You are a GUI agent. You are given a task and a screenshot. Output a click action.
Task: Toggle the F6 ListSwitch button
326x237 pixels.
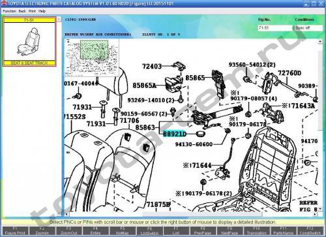point(149,230)
